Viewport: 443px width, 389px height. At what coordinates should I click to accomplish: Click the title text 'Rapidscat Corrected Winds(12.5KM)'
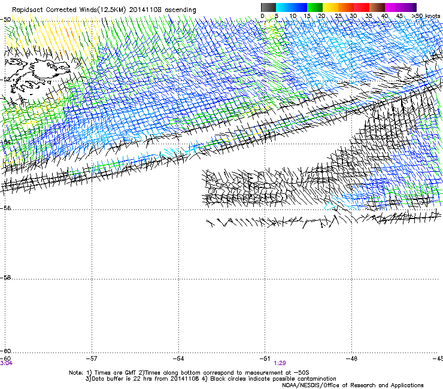click(69, 10)
